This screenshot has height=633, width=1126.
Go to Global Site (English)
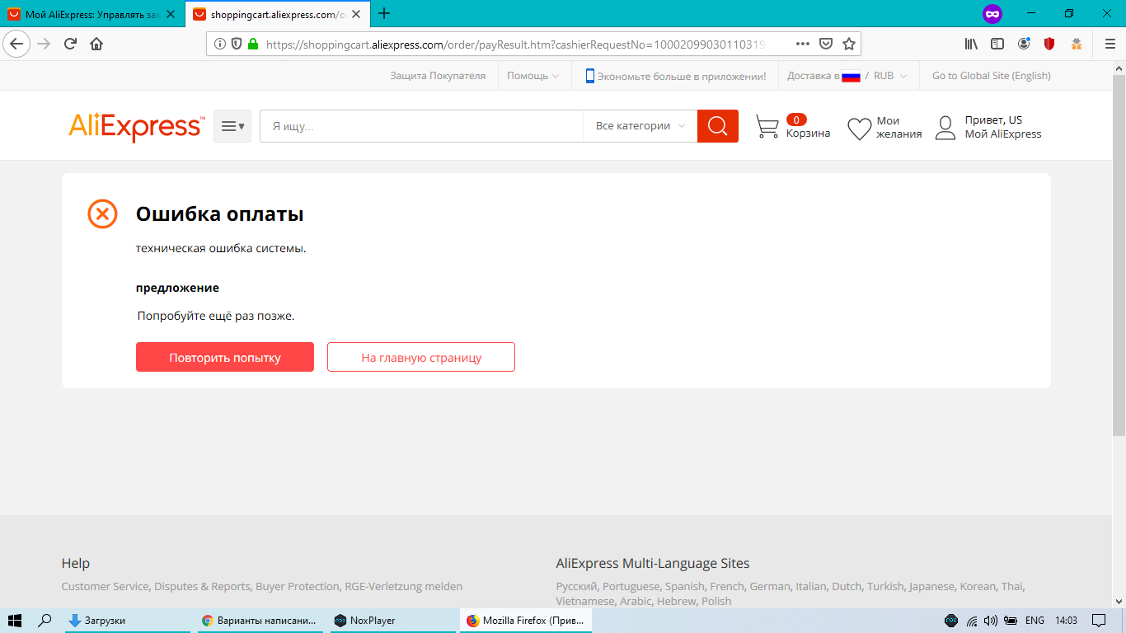[x=992, y=76]
